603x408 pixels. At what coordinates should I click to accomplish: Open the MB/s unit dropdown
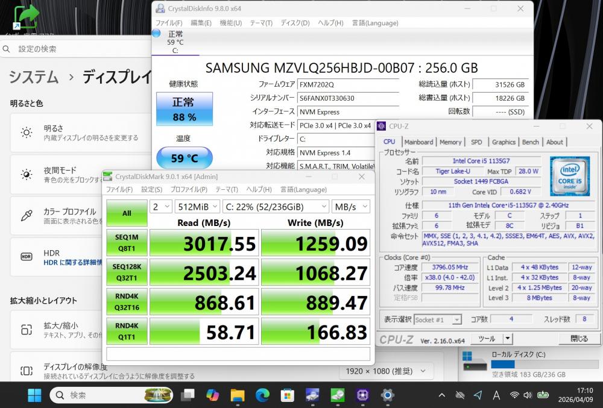[x=350, y=207]
